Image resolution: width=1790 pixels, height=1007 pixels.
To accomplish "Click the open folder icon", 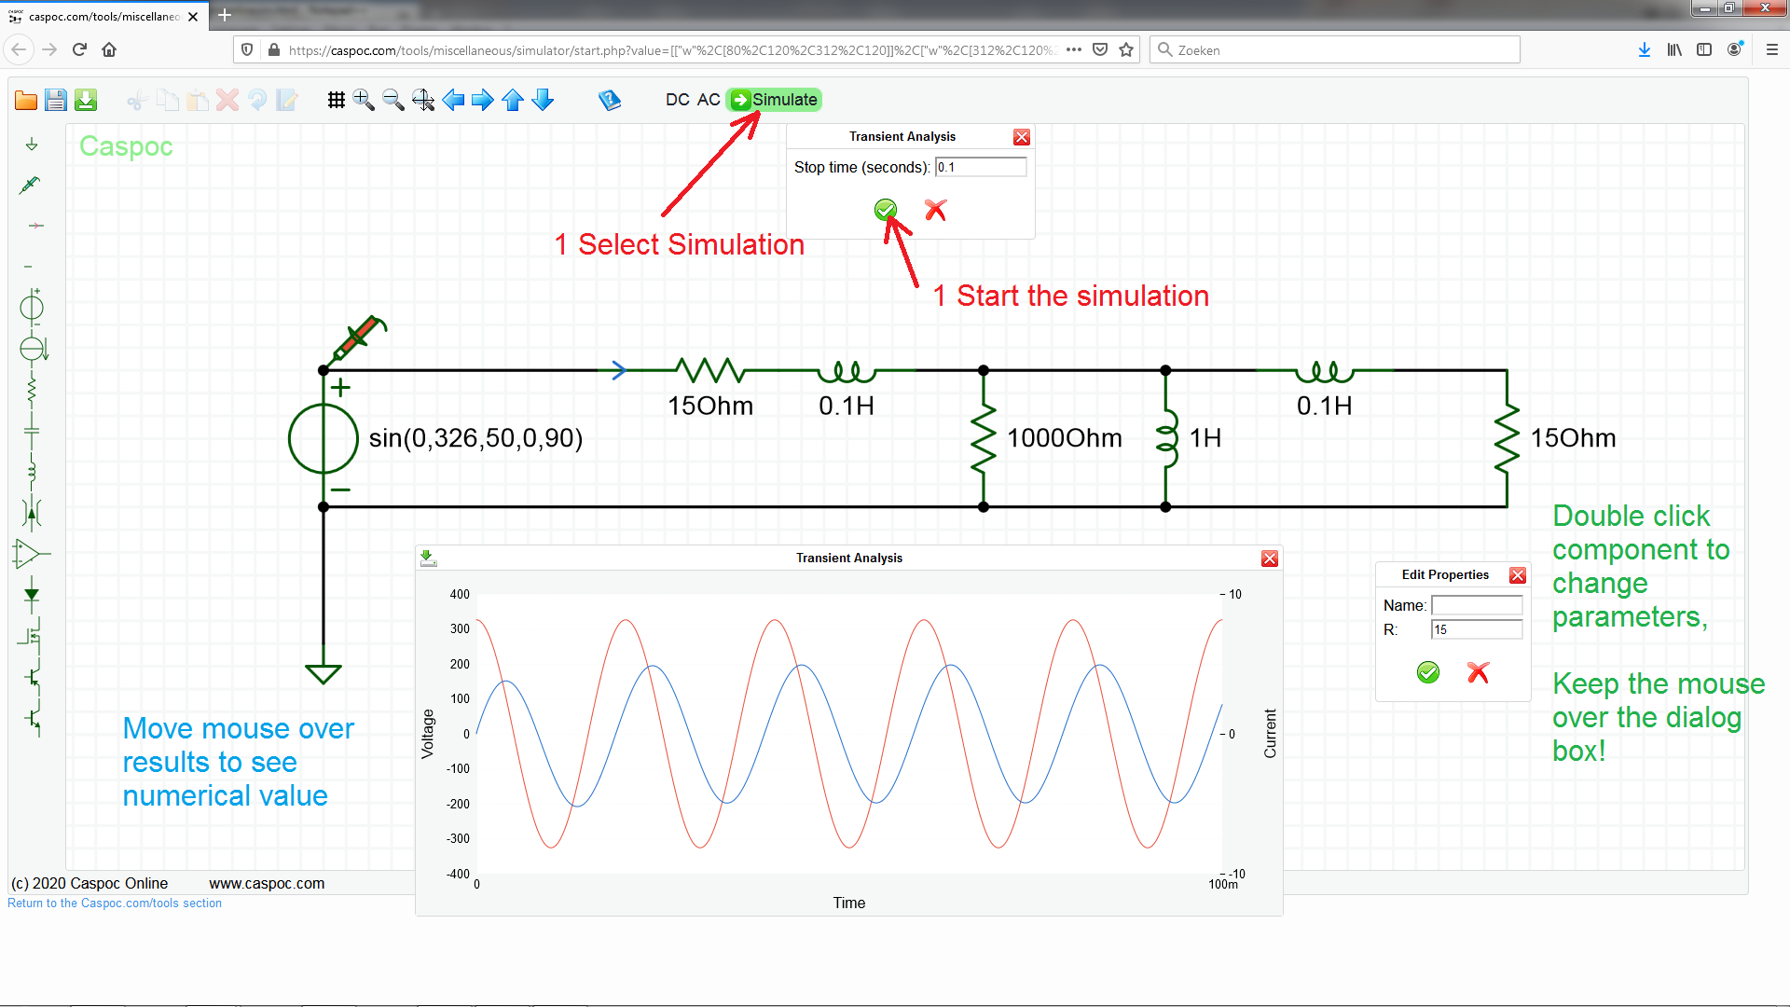I will [x=26, y=101].
